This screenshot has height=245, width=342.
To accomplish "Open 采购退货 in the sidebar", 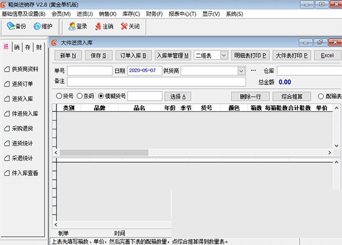I will point(19,128).
